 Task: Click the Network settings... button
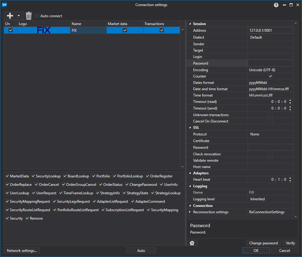point(22,250)
